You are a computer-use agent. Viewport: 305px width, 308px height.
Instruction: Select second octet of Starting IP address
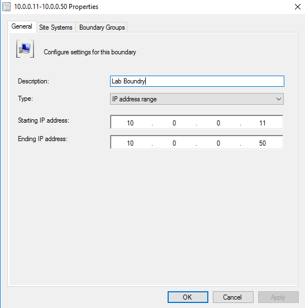[174, 123]
